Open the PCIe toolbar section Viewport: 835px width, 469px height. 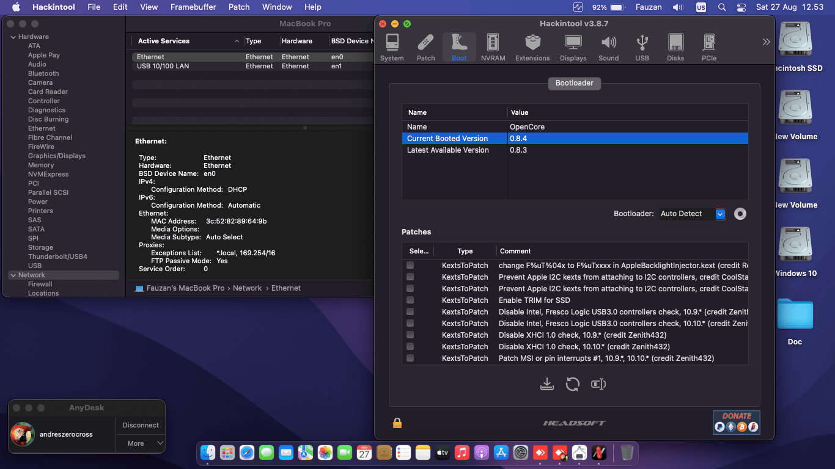[x=709, y=47]
